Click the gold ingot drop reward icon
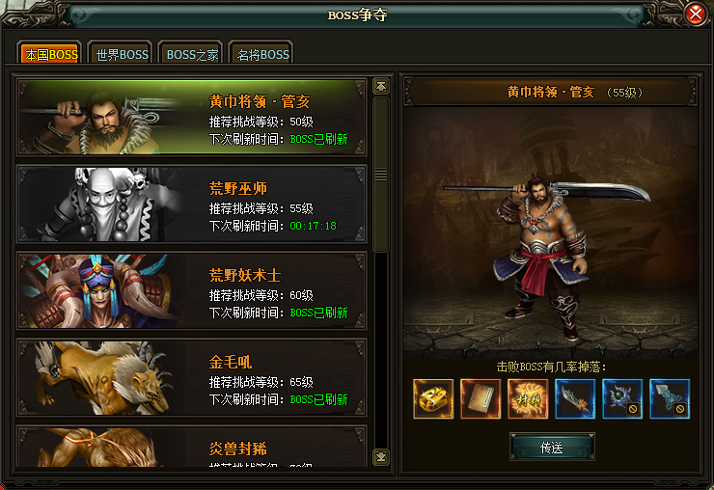 pos(433,399)
